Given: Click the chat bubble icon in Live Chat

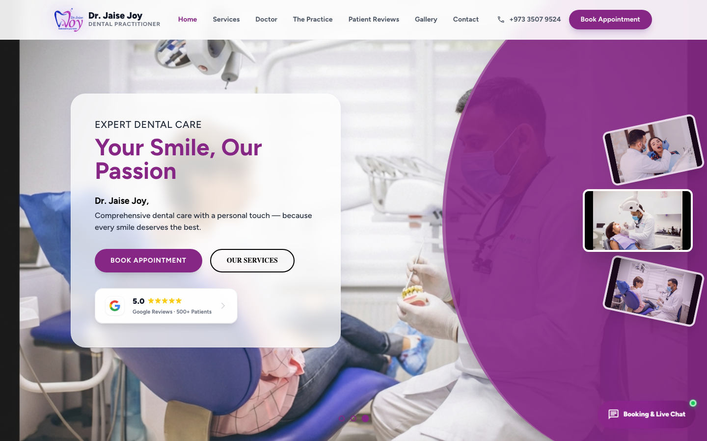Looking at the screenshot, I should (x=613, y=415).
